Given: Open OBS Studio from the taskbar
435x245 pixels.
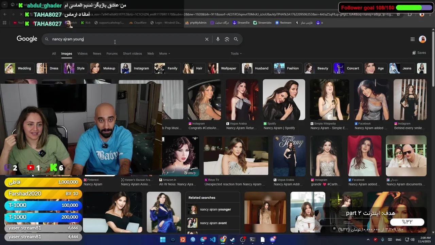Looking at the screenshot, I should (x=243, y=240).
